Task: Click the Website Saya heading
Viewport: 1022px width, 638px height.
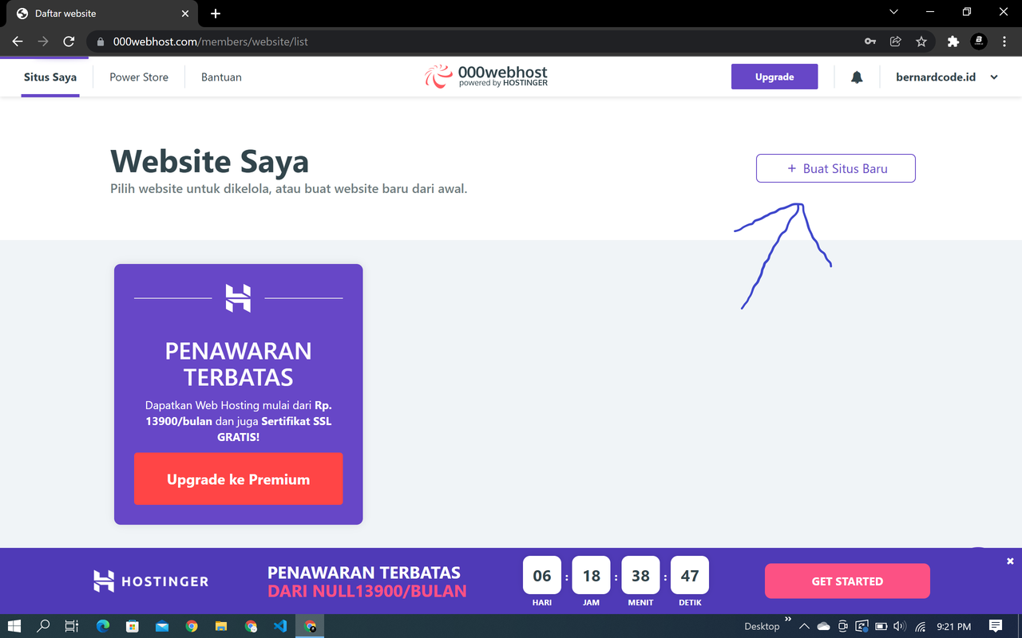Action: click(209, 162)
